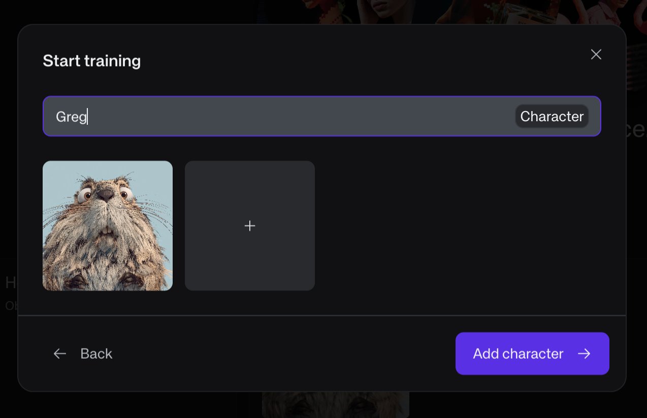Click the right arrow in Add character
The width and height of the screenshot is (647, 418).
(584, 354)
